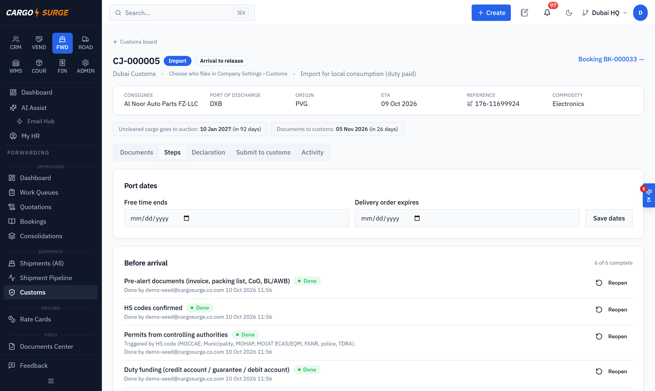The height and width of the screenshot is (391, 655).
Task: Open the WMS warehouse module
Action: [16, 66]
